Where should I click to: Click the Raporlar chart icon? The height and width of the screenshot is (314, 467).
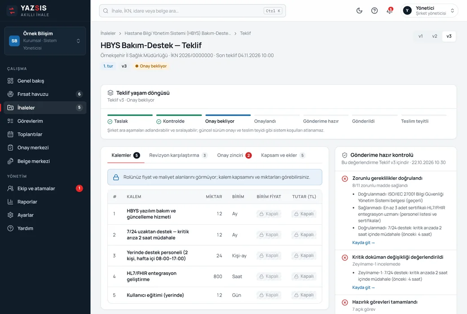pyautogui.click(x=10, y=202)
